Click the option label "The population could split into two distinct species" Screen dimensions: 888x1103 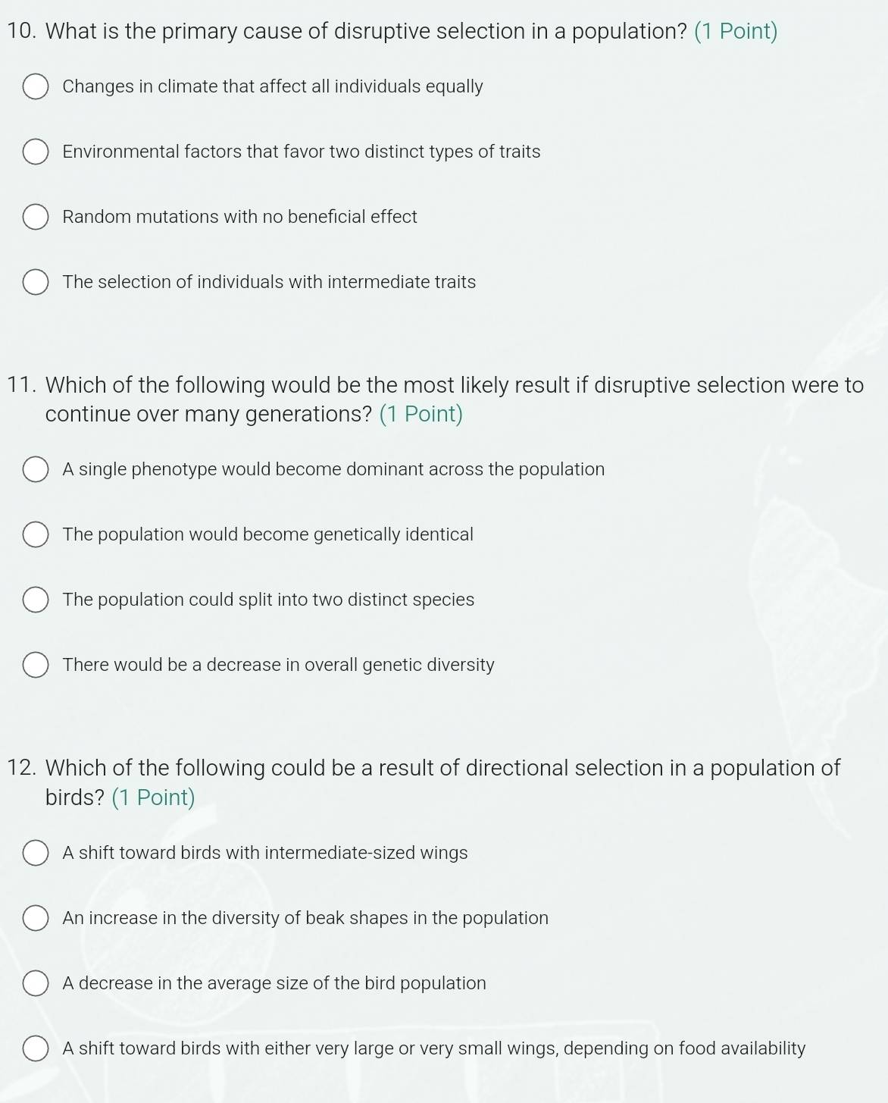tap(268, 600)
